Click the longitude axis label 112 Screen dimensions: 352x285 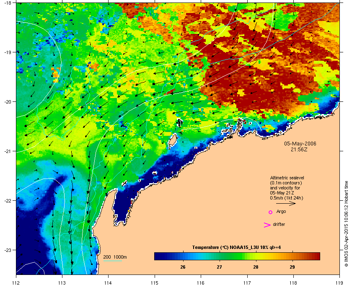(x=16, y=282)
